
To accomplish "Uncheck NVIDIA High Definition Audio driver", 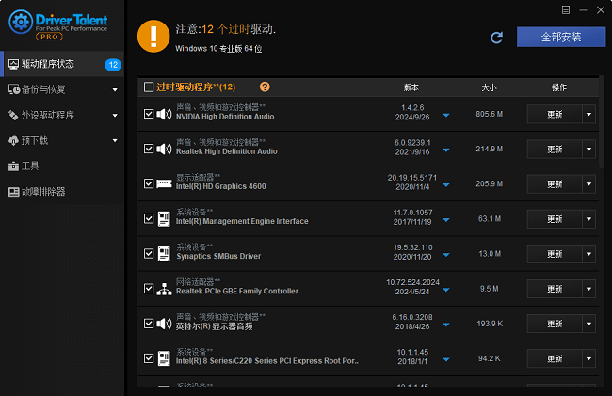I will 149,114.
